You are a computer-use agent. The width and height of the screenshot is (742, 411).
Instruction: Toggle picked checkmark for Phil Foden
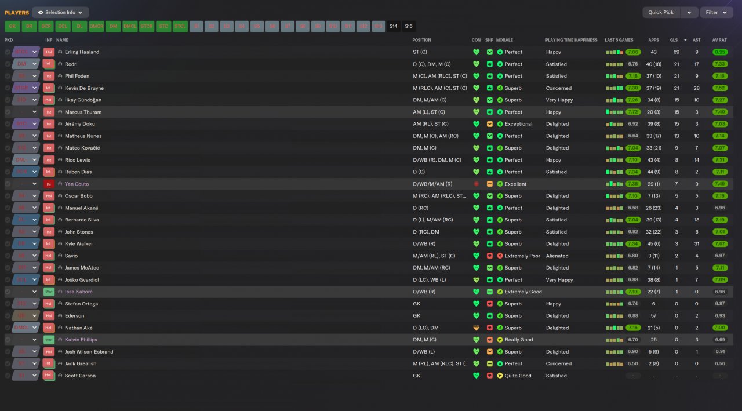[x=8, y=76]
